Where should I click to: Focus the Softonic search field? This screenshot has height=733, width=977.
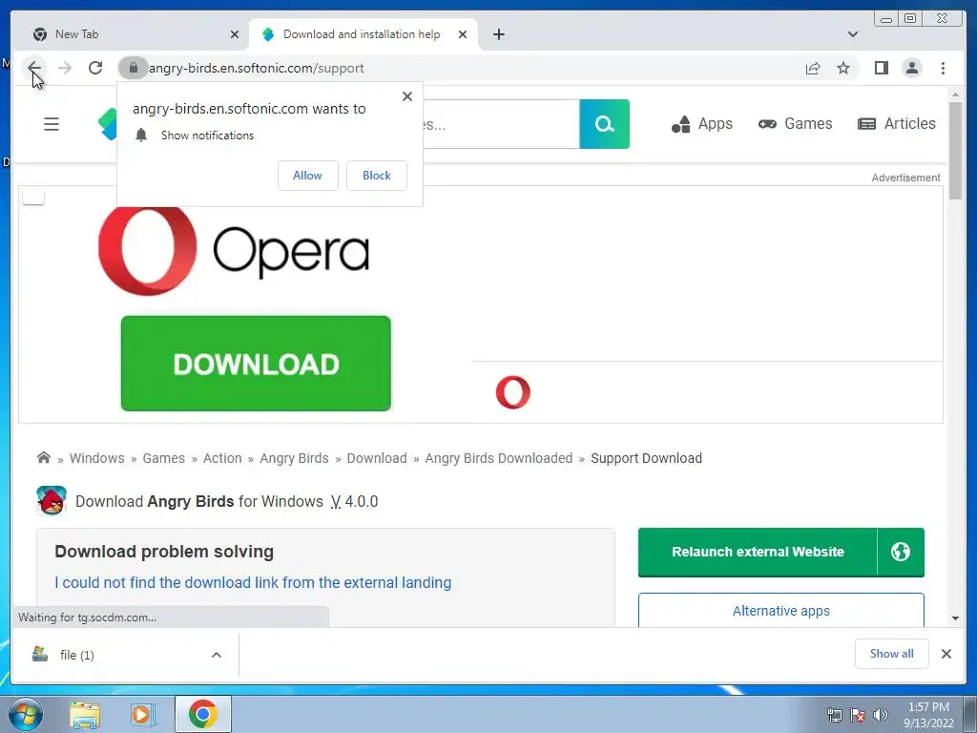coord(500,124)
